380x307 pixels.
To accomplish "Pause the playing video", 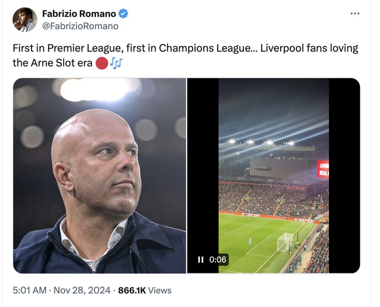I will [x=201, y=260].
